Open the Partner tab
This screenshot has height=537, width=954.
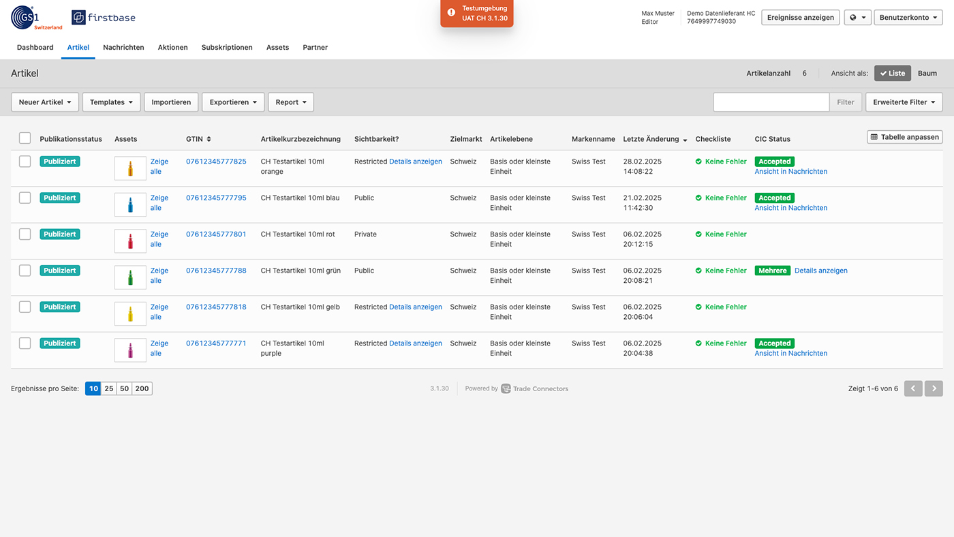point(316,48)
